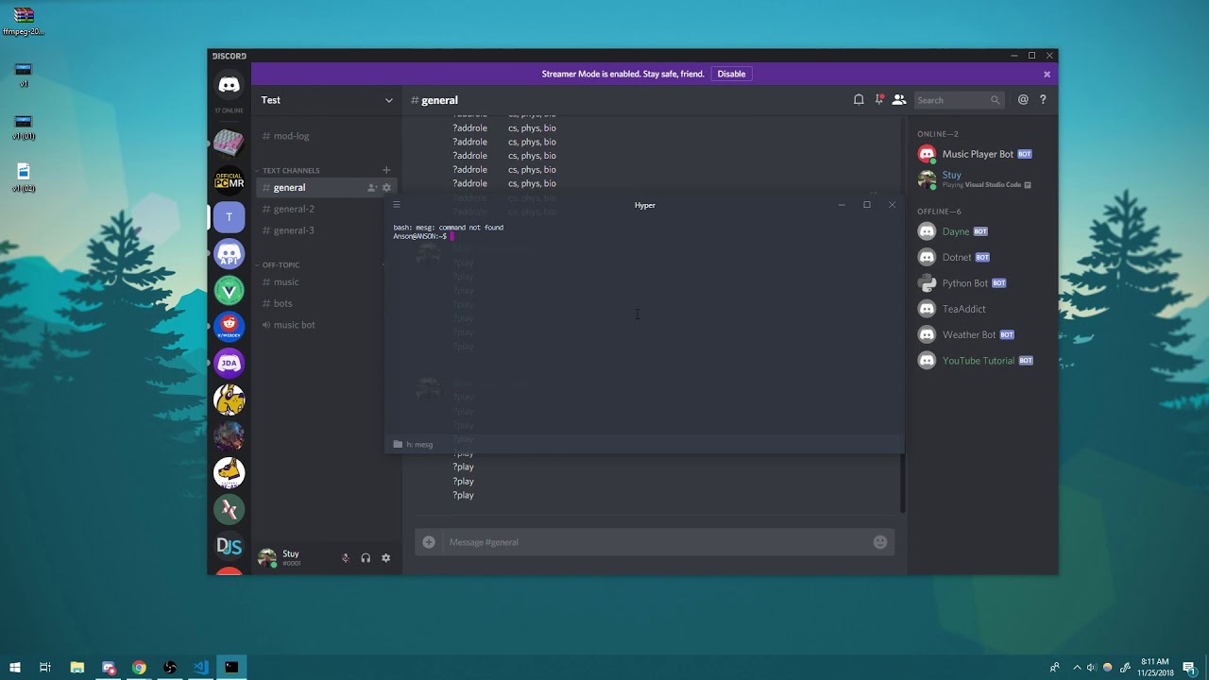Open recent mentions (@) panel

point(1023,100)
